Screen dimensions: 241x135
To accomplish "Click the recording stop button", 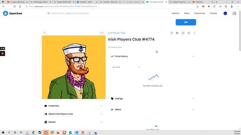I will (3, 54).
